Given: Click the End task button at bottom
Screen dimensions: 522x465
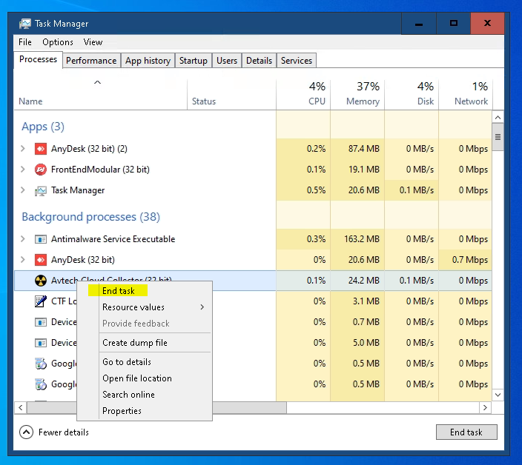Looking at the screenshot, I should pos(466,432).
